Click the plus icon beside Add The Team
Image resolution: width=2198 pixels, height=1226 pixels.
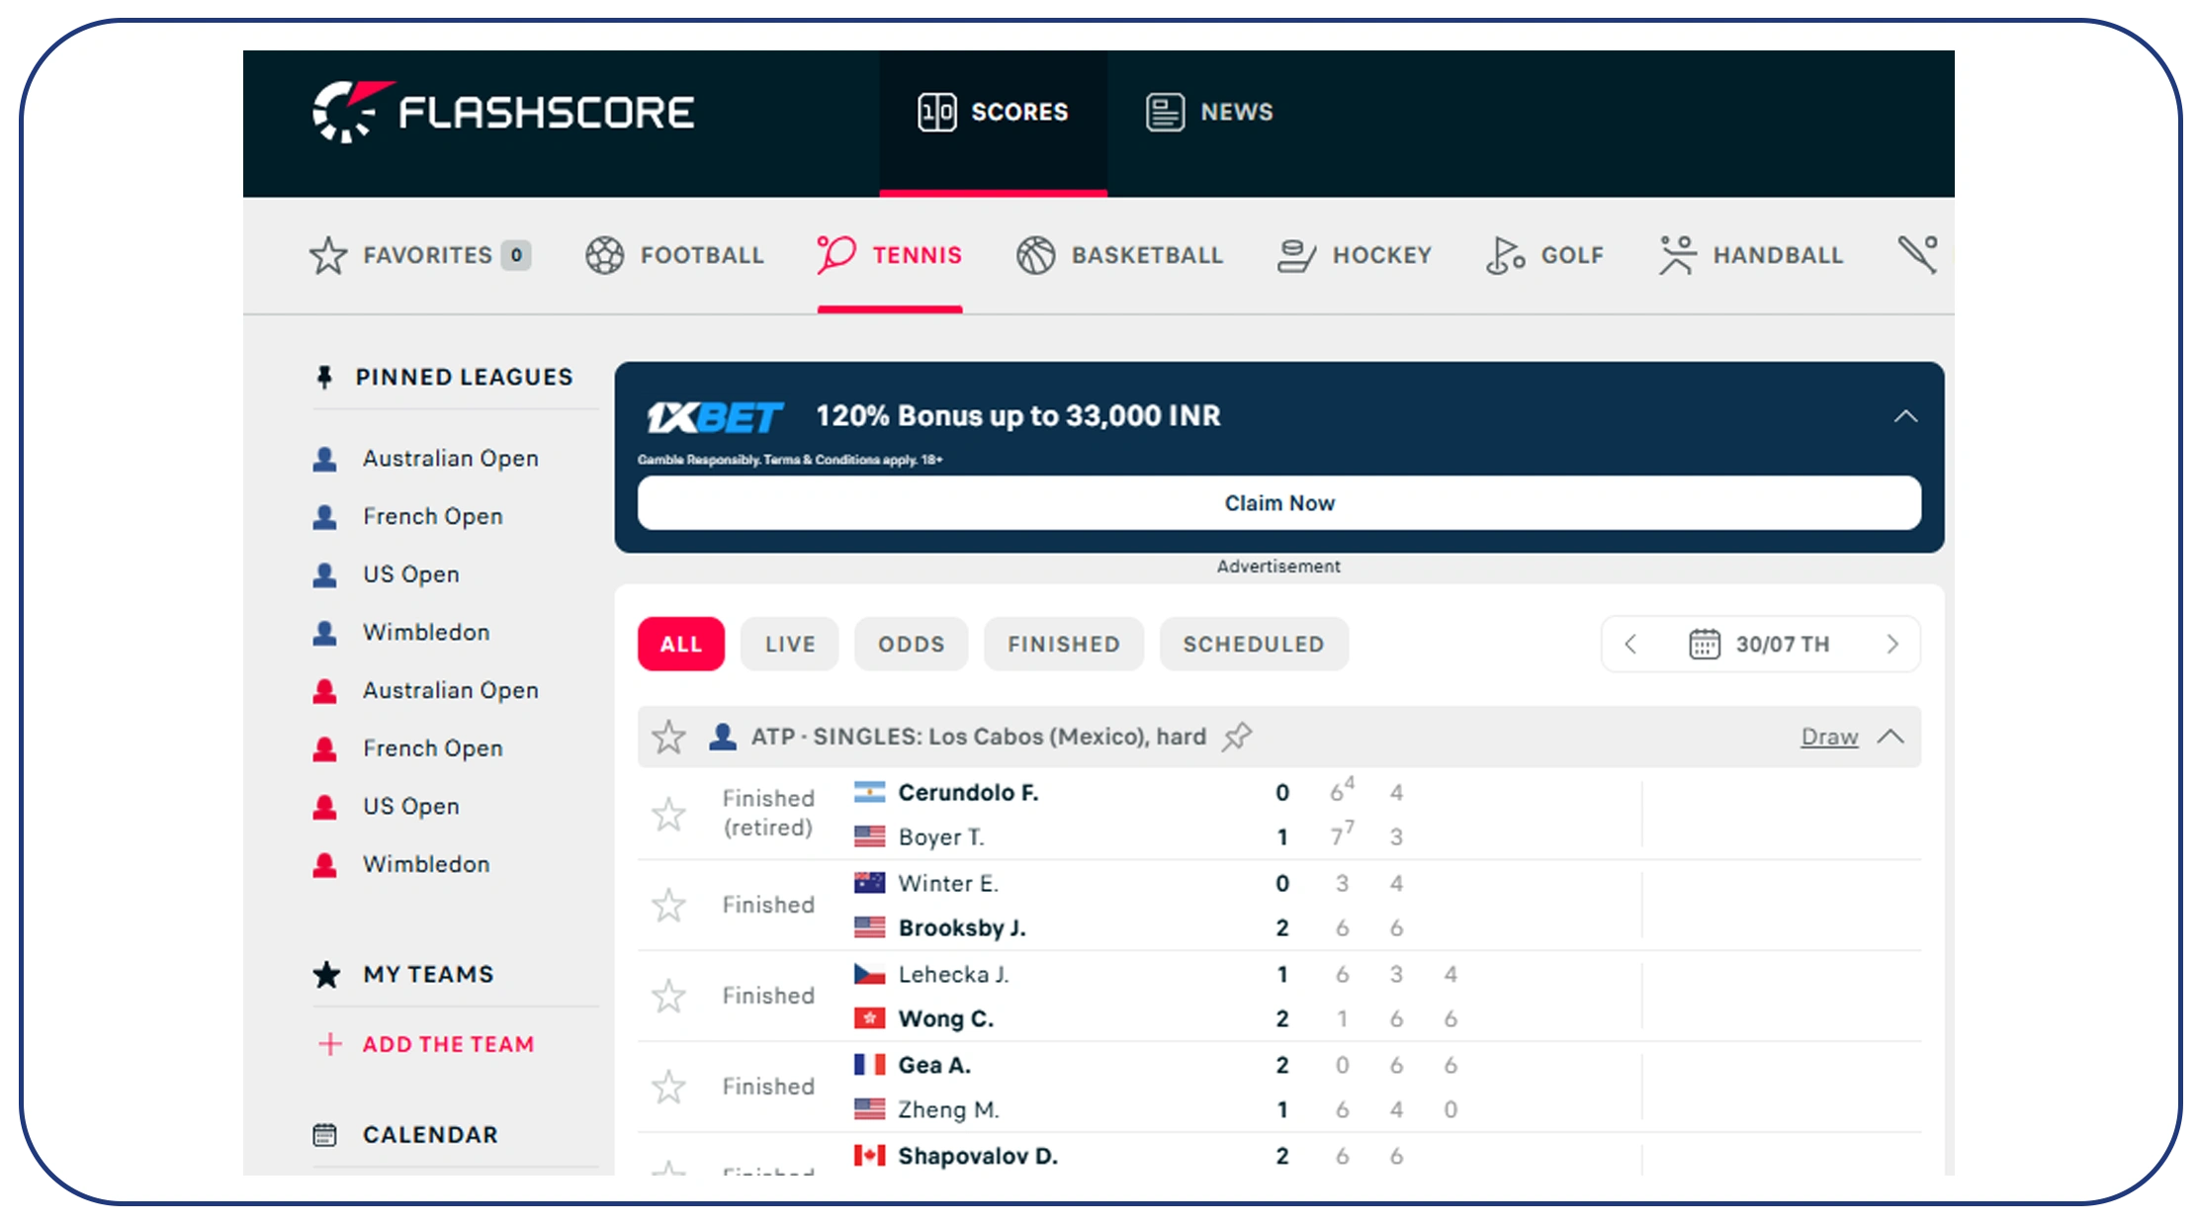point(330,1044)
